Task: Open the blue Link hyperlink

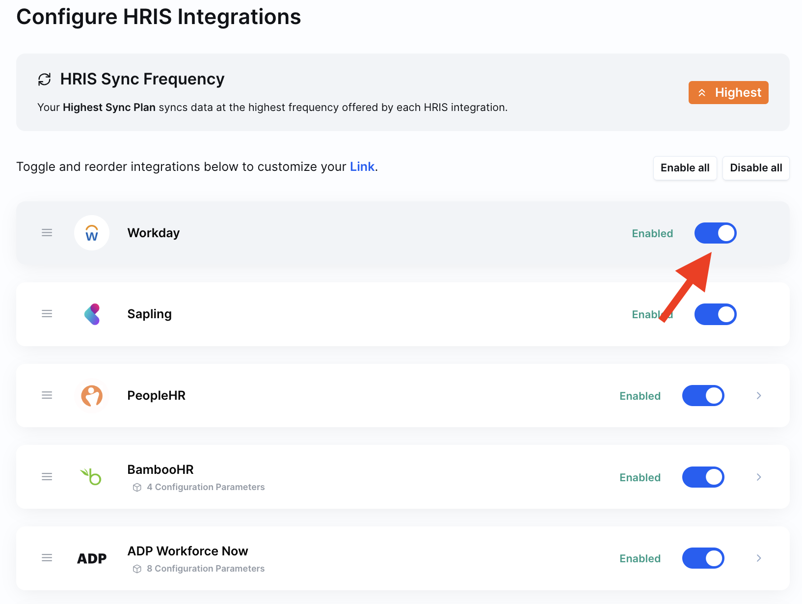Action: coord(362,167)
